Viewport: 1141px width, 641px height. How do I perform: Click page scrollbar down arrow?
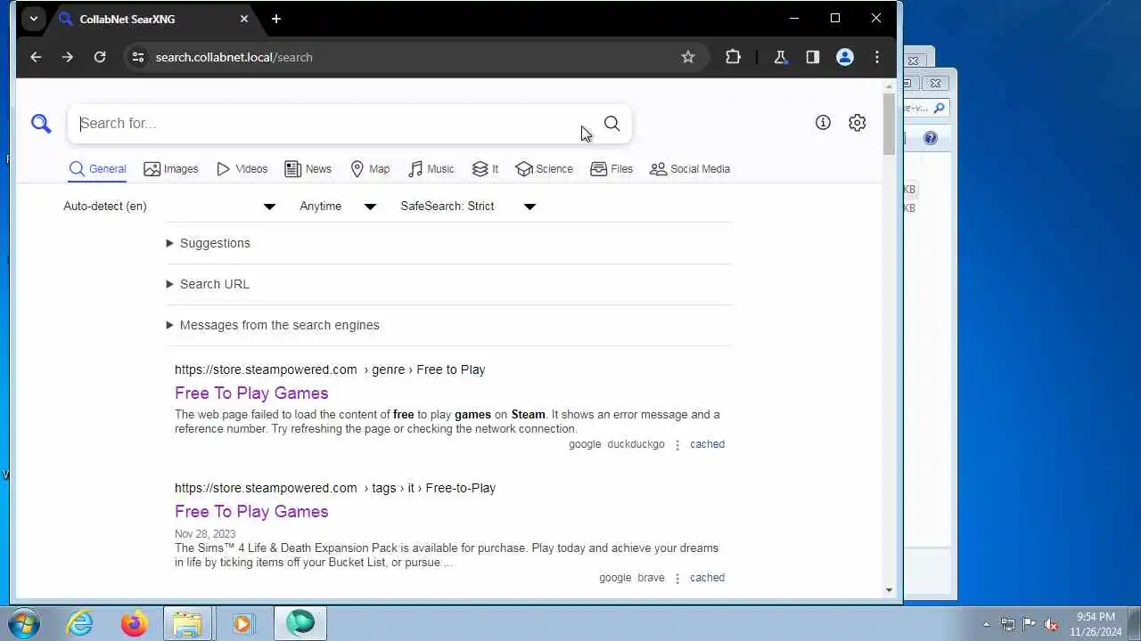[889, 590]
